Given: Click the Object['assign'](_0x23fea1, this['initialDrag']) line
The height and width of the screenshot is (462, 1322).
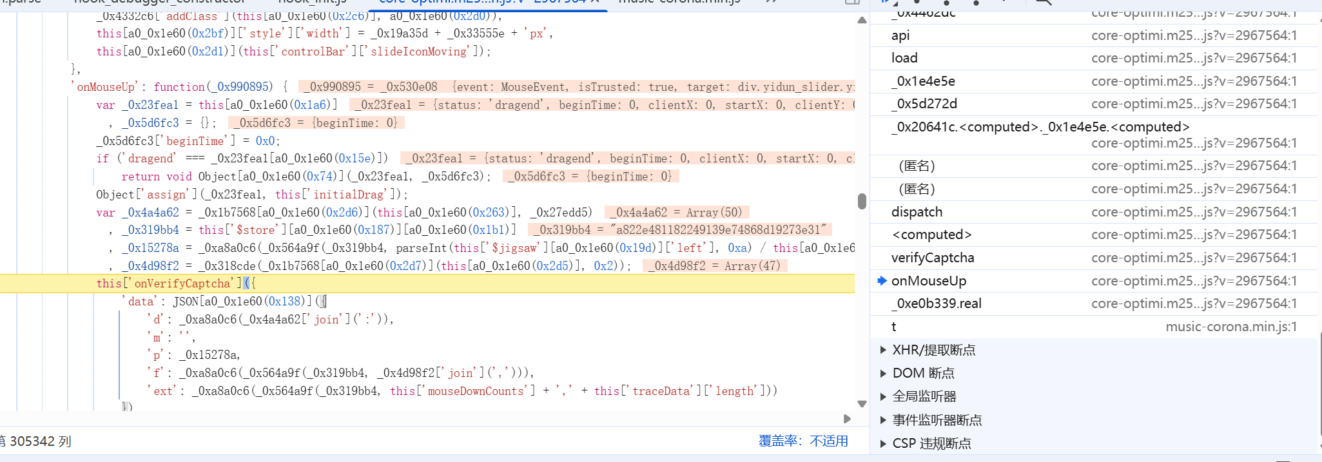Looking at the screenshot, I should [252, 195].
